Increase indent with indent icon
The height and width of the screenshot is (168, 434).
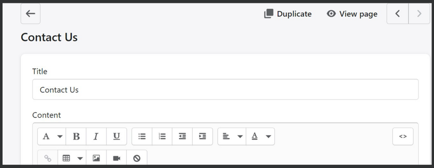click(203, 136)
